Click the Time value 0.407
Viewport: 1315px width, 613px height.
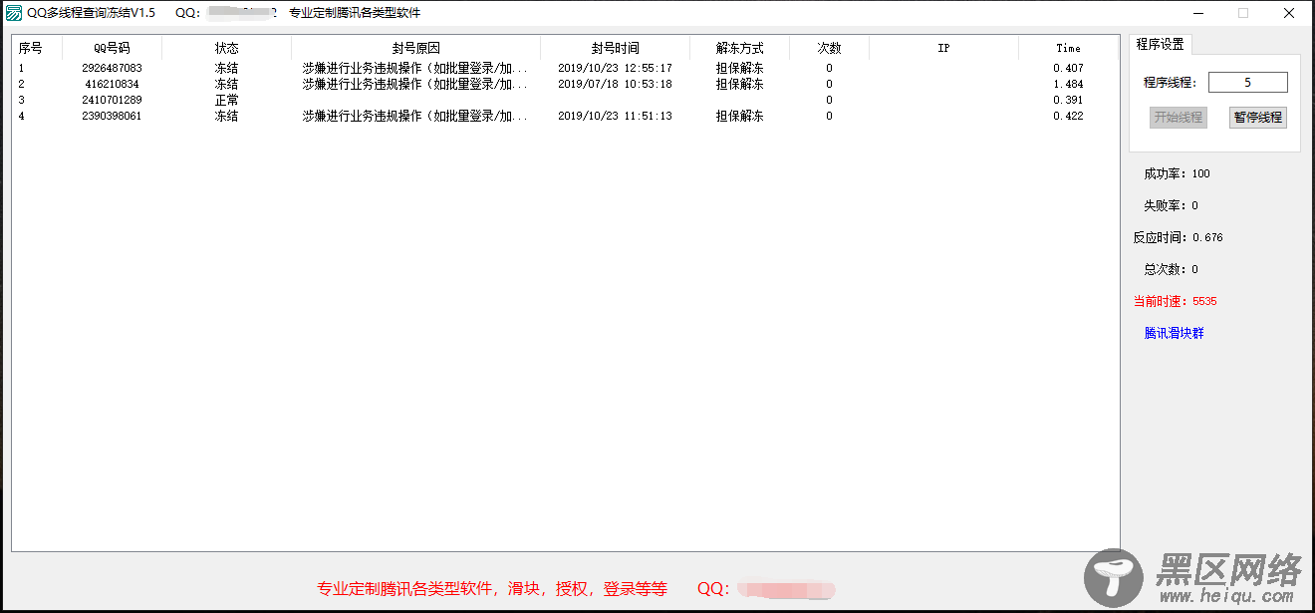coord(1068,68)
